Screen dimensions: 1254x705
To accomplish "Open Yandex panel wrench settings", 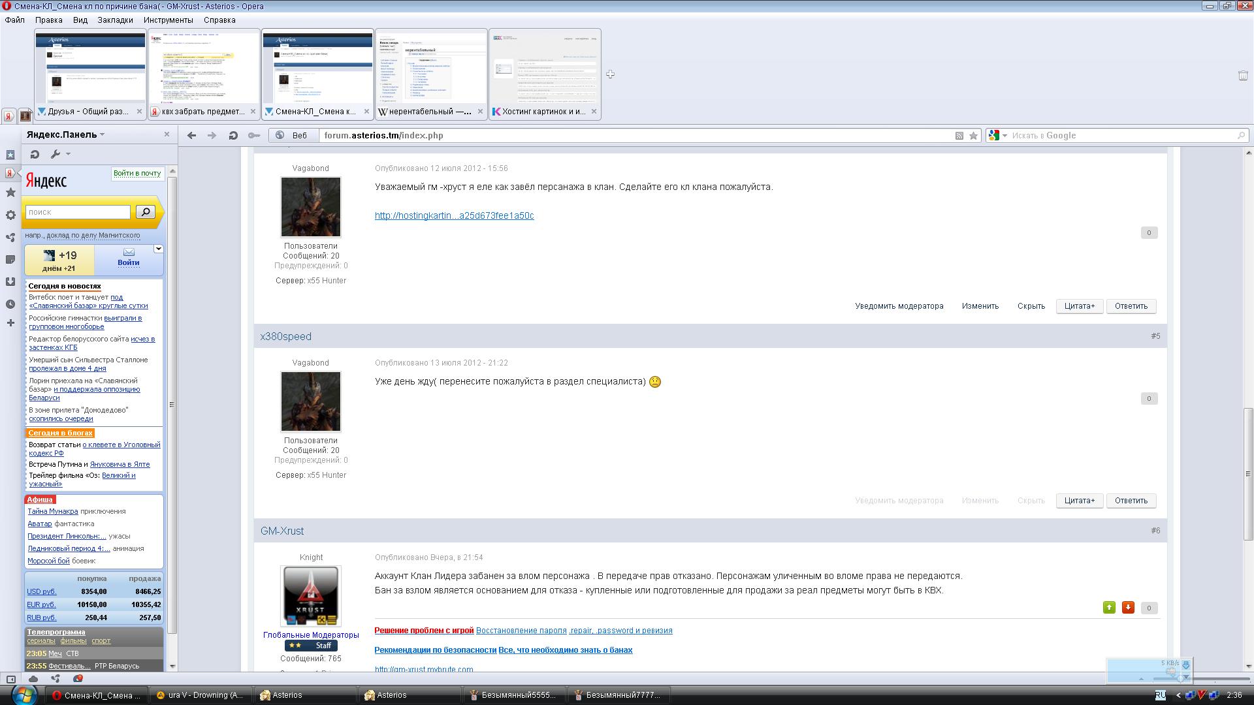I will [x=56, y=154].
